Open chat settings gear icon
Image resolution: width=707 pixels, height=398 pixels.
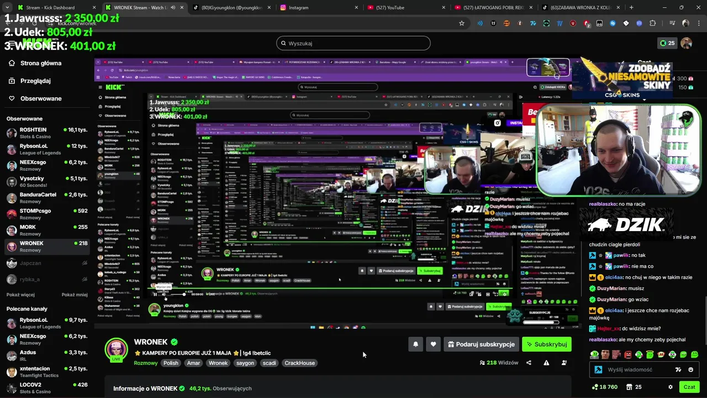click(x=671, y=387)
